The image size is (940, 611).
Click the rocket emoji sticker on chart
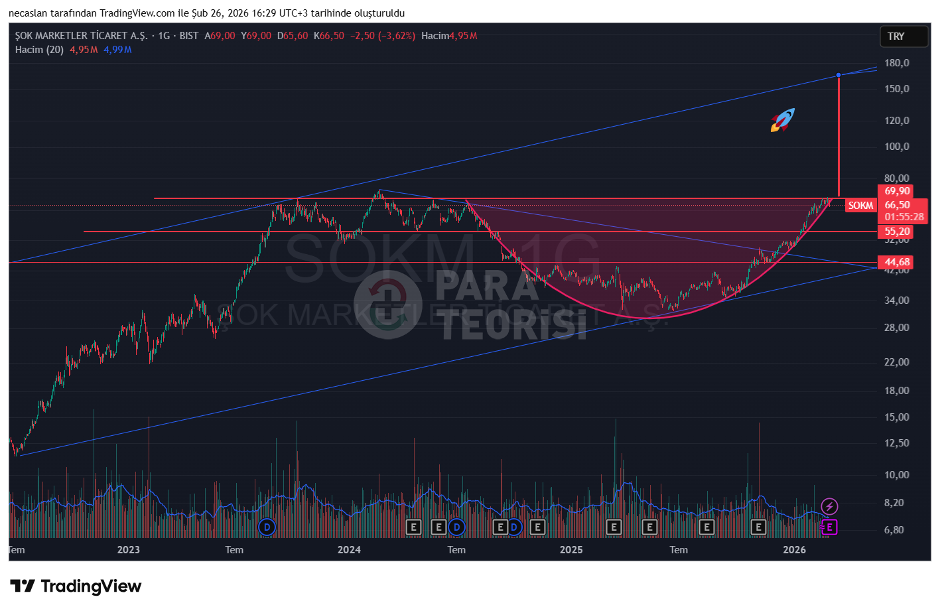tap(782, 120)
